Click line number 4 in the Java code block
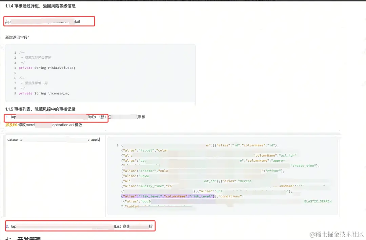Viewport: 366px width, 240px height. (15, 68)
